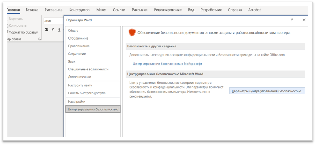Select Панель быстрого доступа category
This screenshot has width=316, height=145.
point(93,93)
